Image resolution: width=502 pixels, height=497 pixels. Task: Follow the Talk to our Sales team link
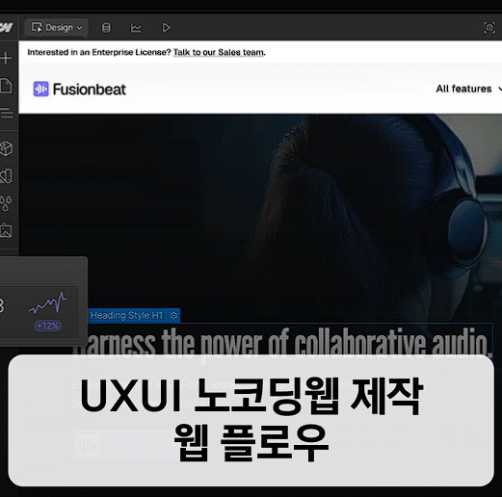point(219,52)
